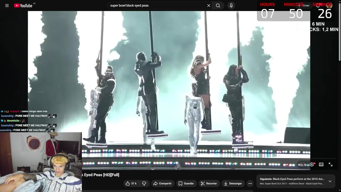
Task: Click Guardar to save the video
Action: tap(186, 183)
